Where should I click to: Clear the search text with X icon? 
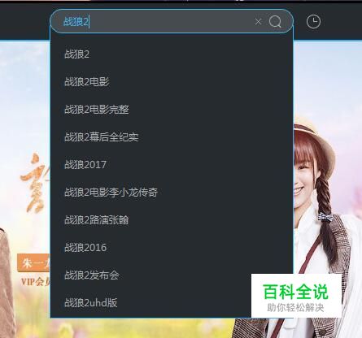pyautogui.click(x=258, y=21)
